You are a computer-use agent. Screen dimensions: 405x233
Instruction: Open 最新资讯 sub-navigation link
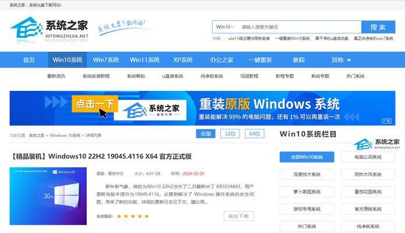point(56,76)
